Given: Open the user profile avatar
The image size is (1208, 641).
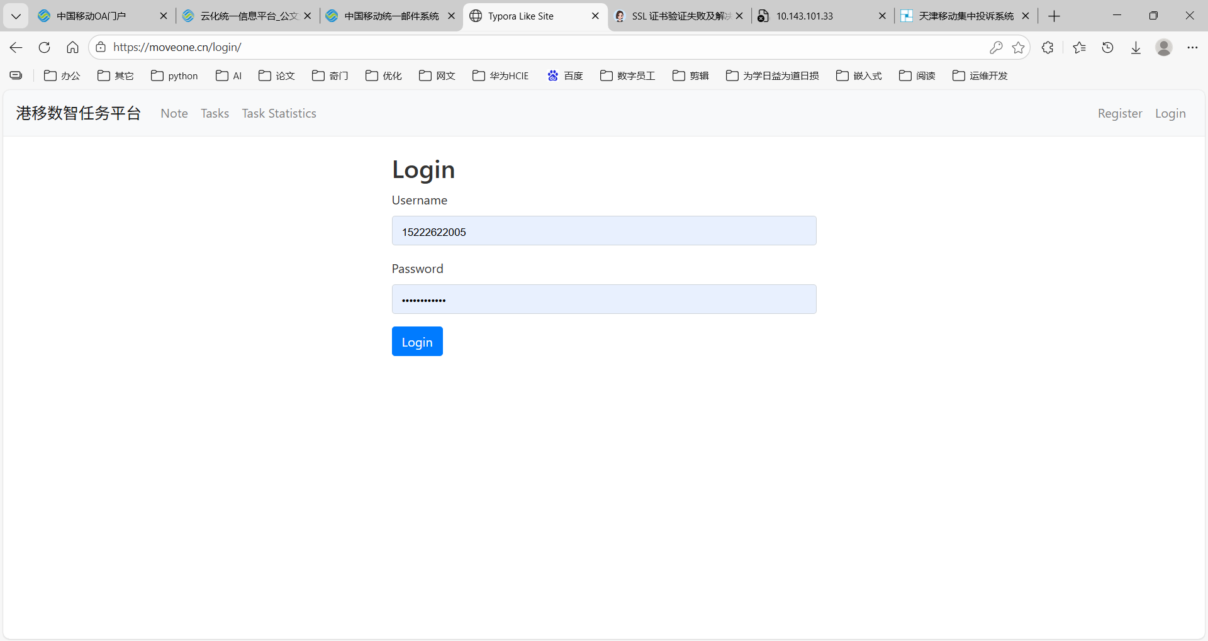Looking at the screenshot, I should 1163,47.
